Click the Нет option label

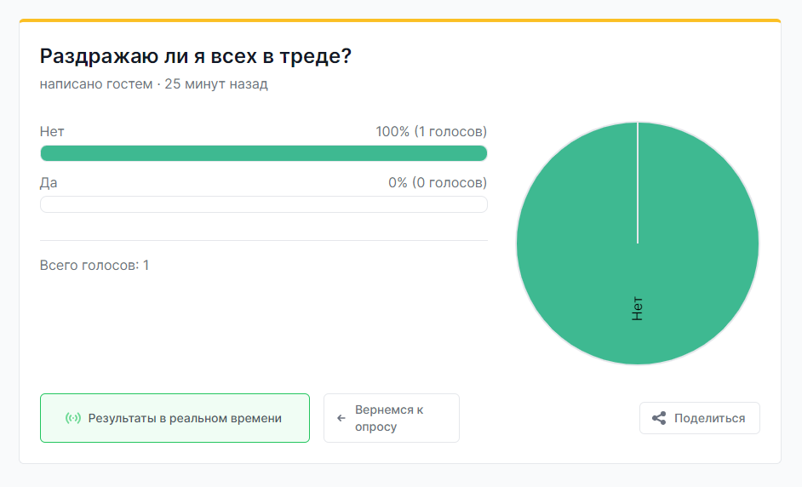pyautogui.click(x=52, y=131)
